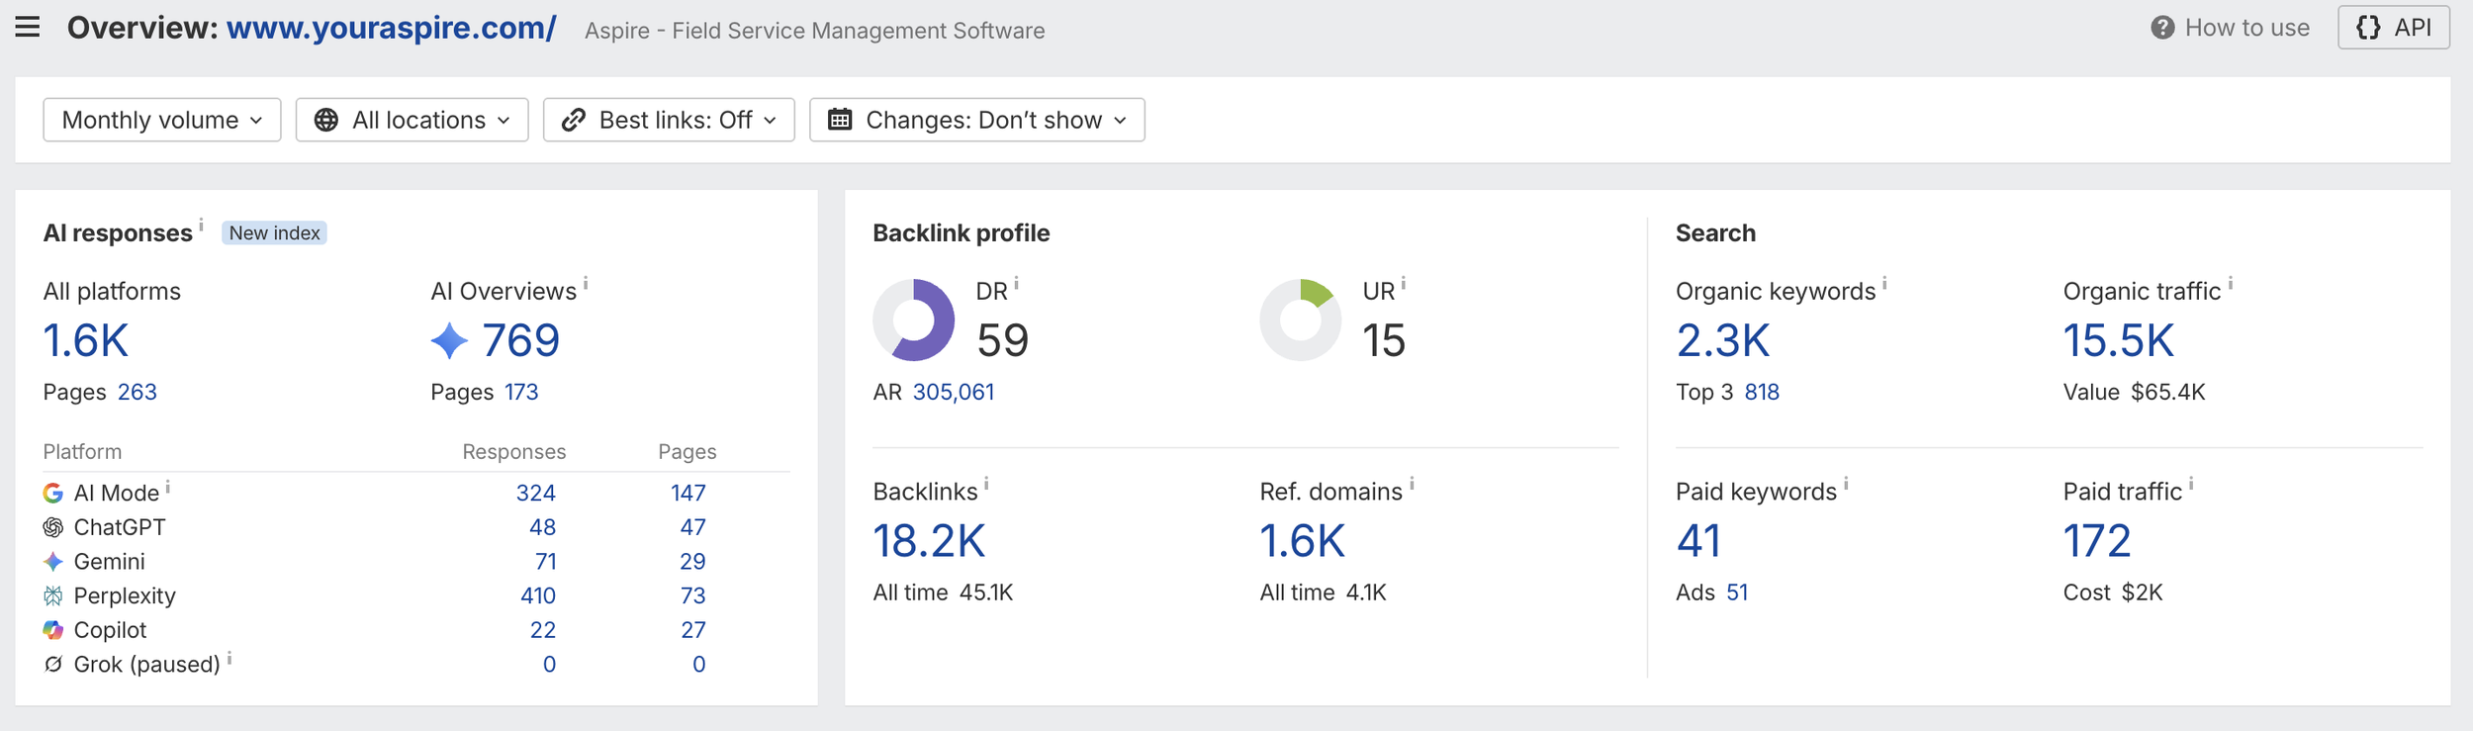The height and width of the screenshot is (731, 2473).
Task: Click the AI Overviews info icon
Action: (586, 283)
